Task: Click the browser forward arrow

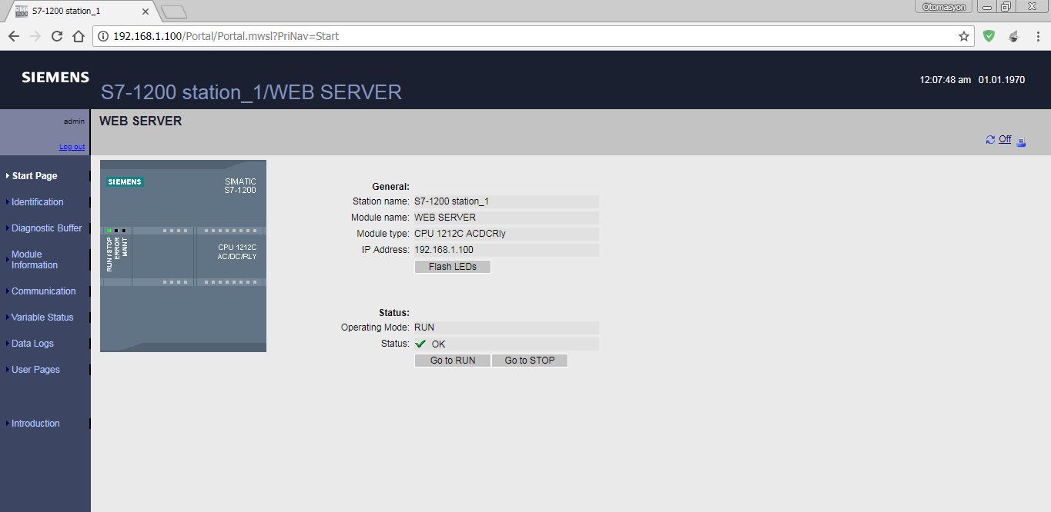Action: point(35,36)
